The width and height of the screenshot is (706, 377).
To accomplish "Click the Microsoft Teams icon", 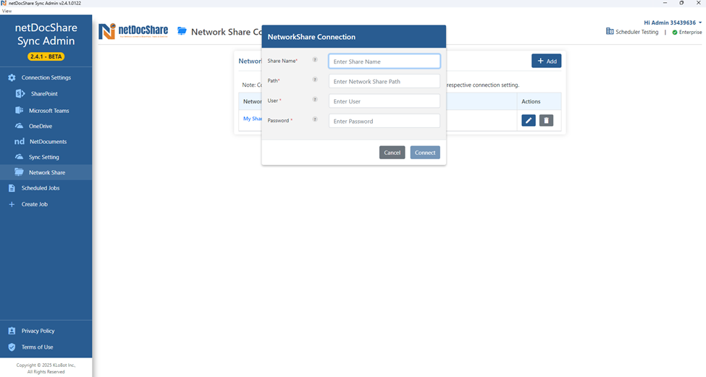I will pos(20,110).
